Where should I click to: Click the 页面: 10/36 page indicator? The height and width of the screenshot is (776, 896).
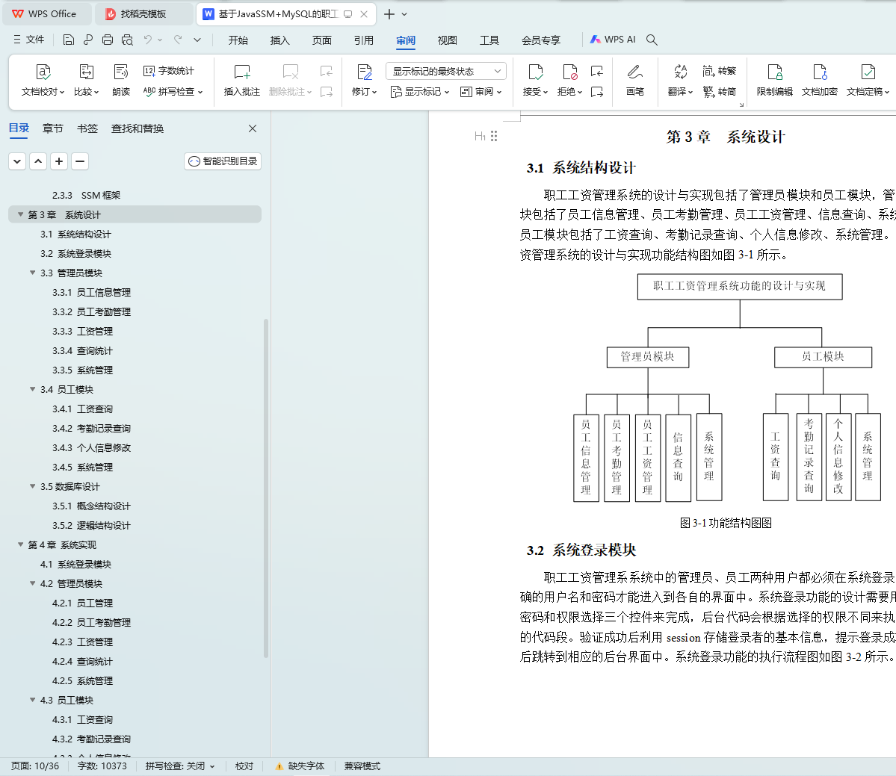(35, 766)
